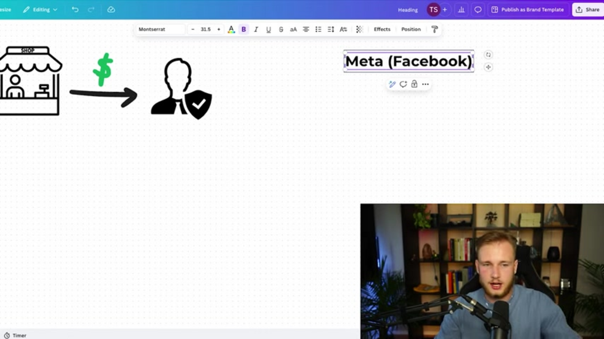Viewport: 604px width, 339px height.
Task: Open the text color picker
Action: [x=231, y=30]
